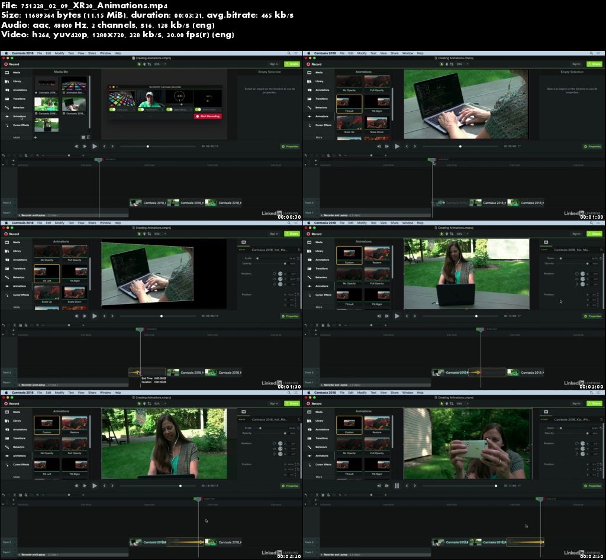Screen dimensions: 606x560
Task: Select the Crop tool in the 00:01:00 frame
Action: tap(452, 64)
